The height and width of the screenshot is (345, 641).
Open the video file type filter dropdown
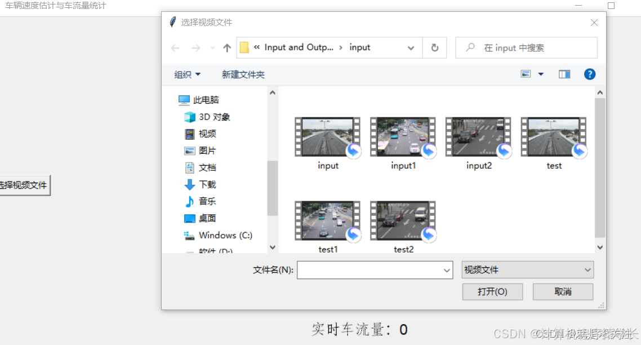click(x=587, y=270)
